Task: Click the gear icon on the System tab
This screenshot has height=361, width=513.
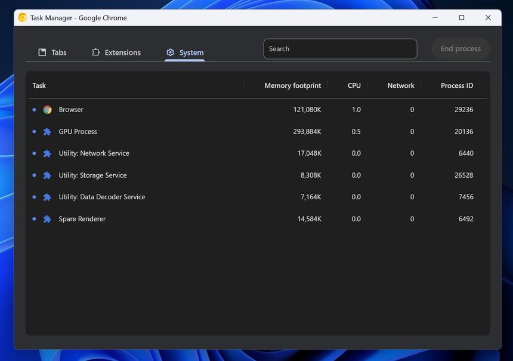Action: click(169, 52)
